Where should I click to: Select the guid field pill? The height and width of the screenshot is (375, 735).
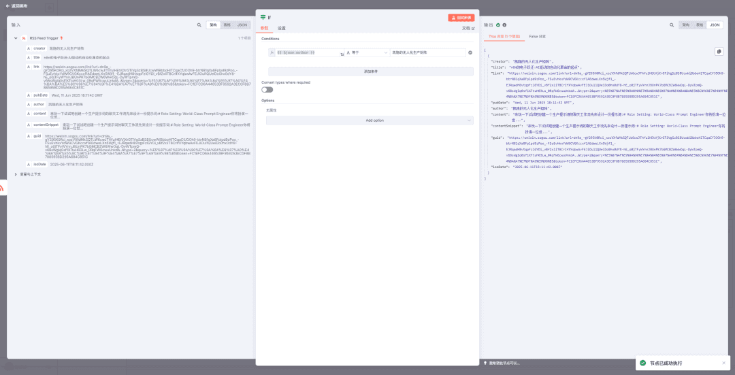pos(34,136)
